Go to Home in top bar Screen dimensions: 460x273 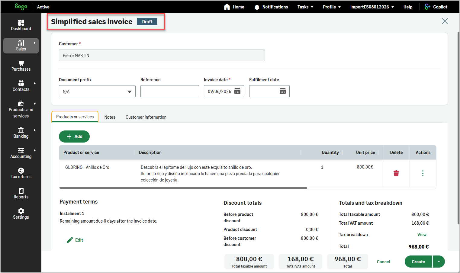pos(234,7)
